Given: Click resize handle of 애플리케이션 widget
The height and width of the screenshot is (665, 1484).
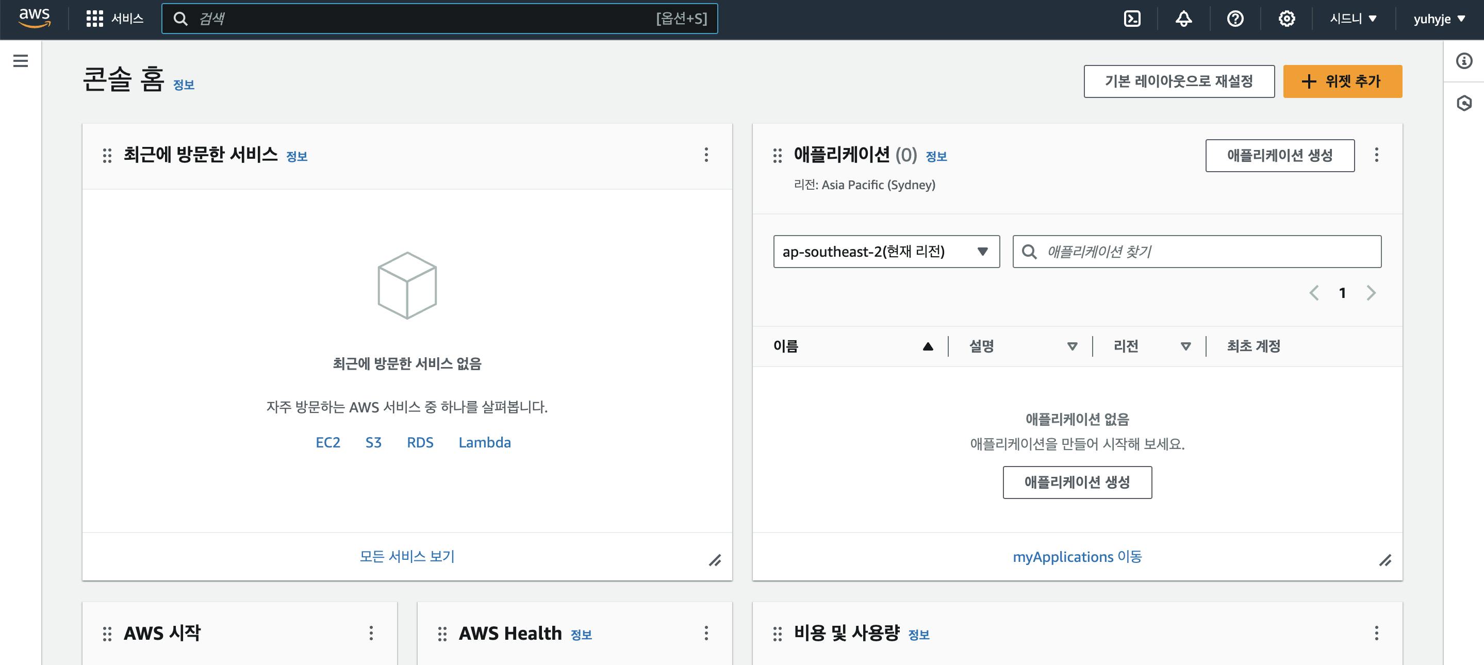Looking at the screenshot, I should tap(1386, 560).
